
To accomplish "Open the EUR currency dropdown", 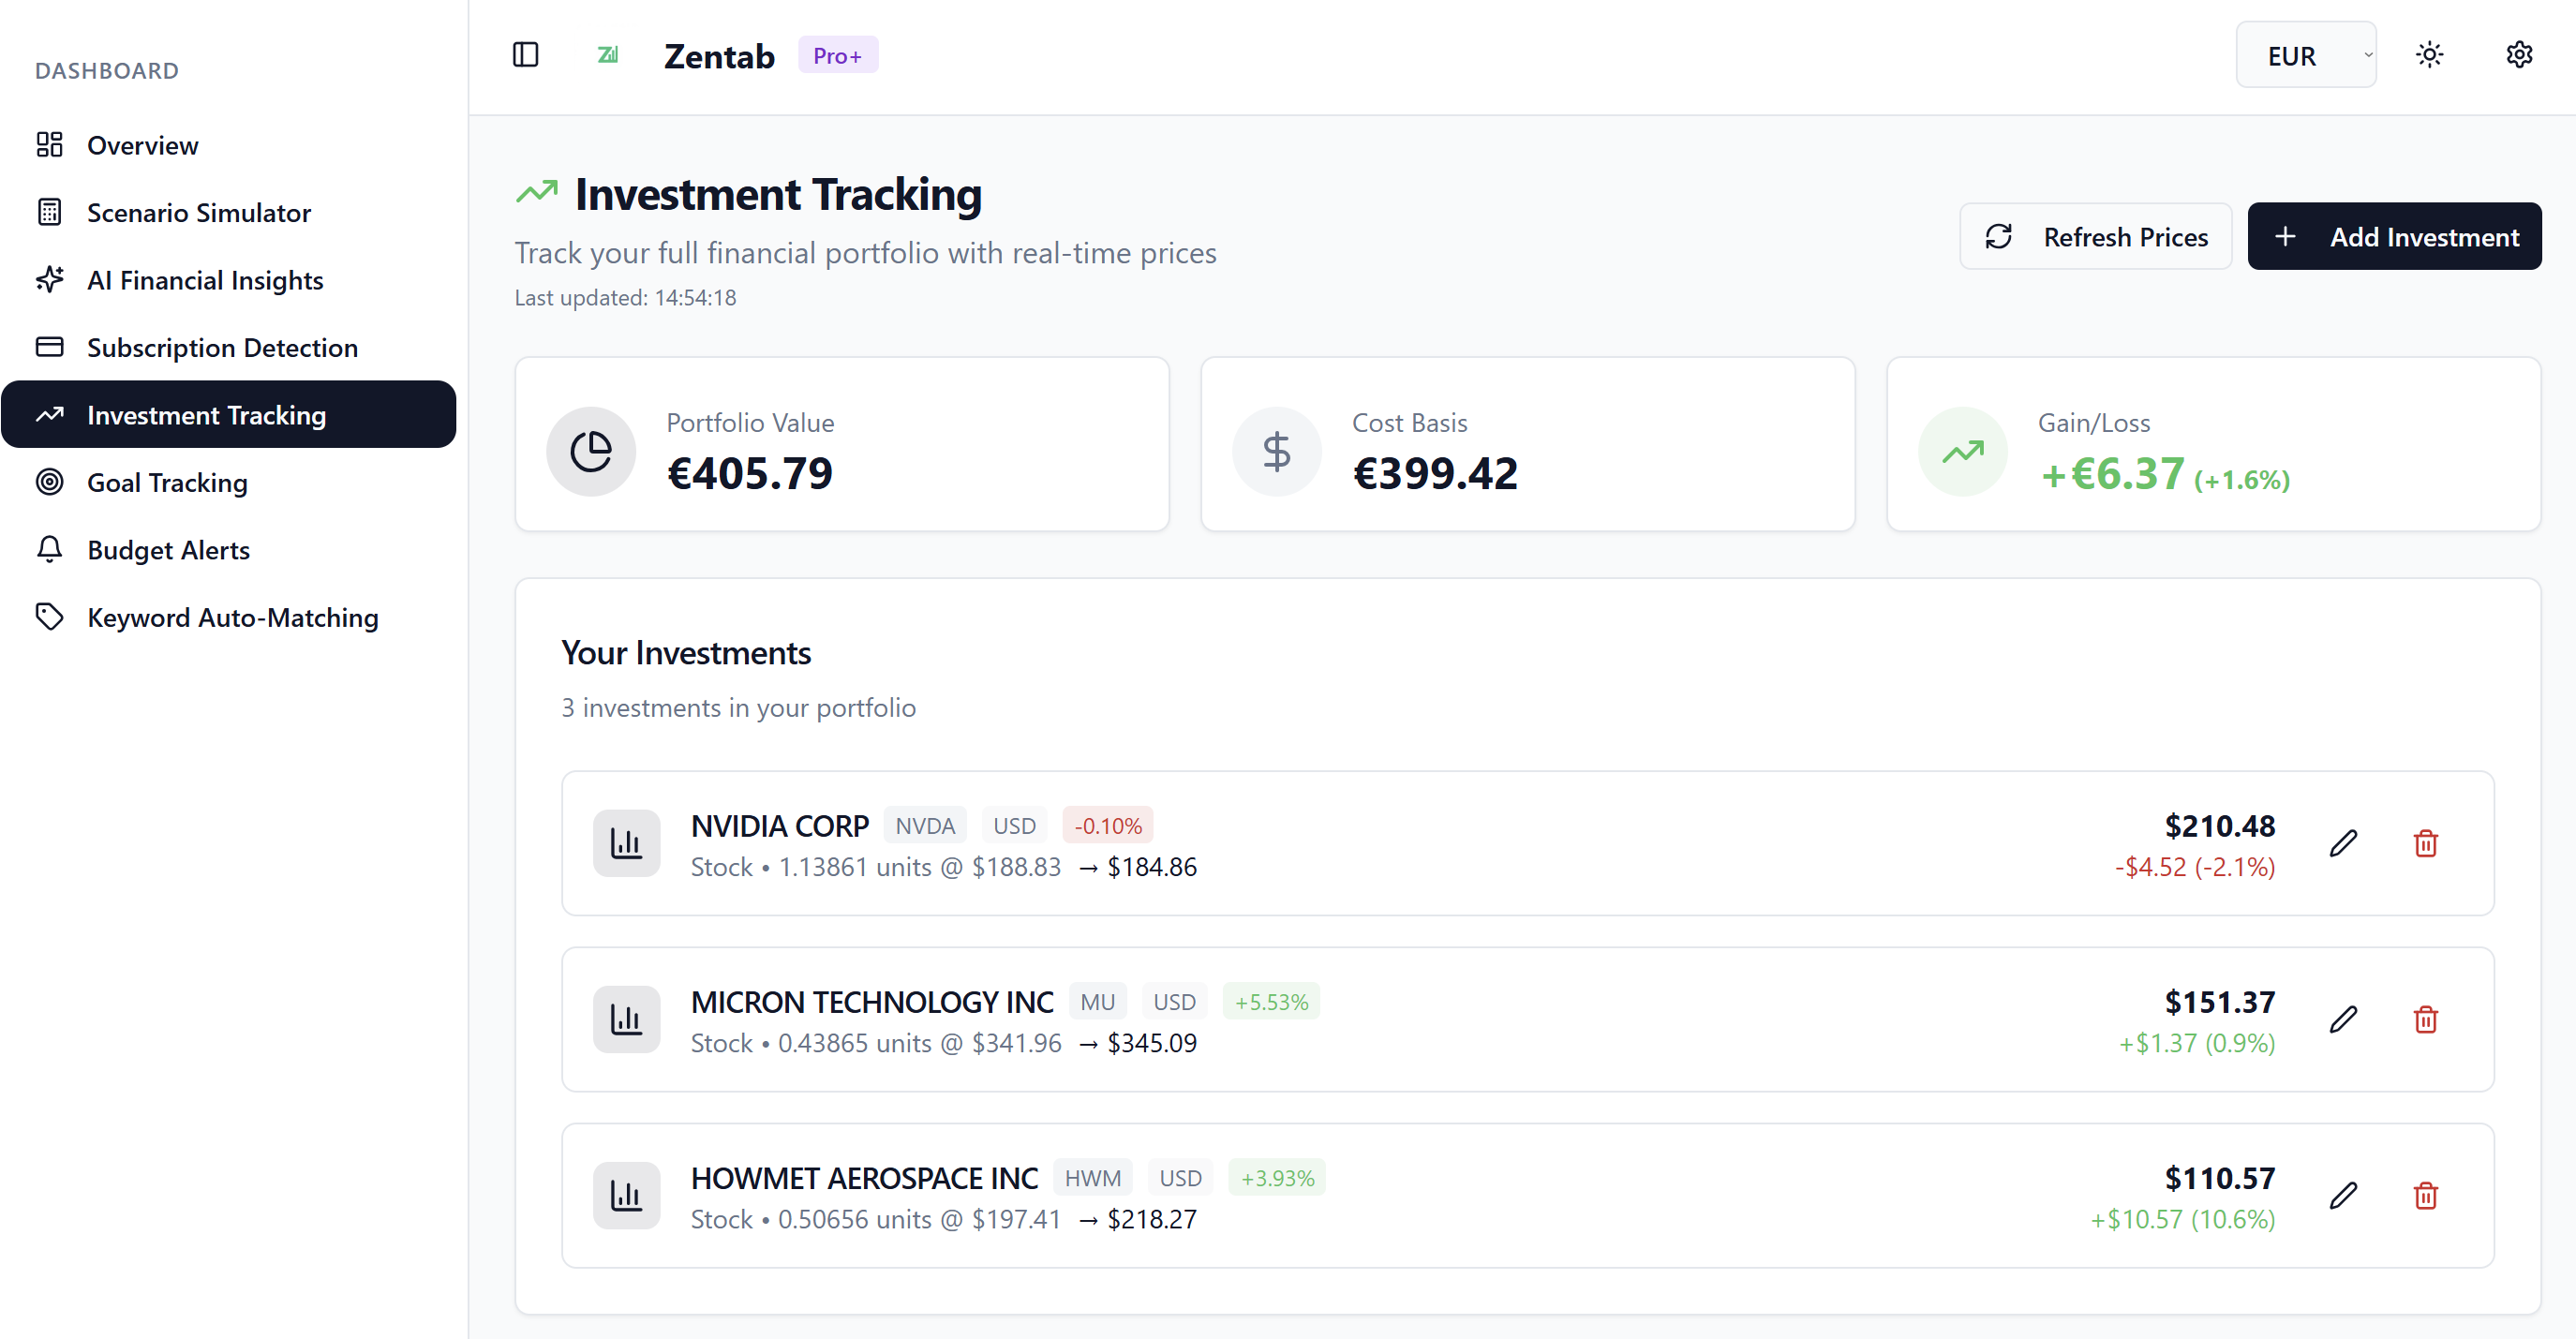I will click(x=2306, y=55).
